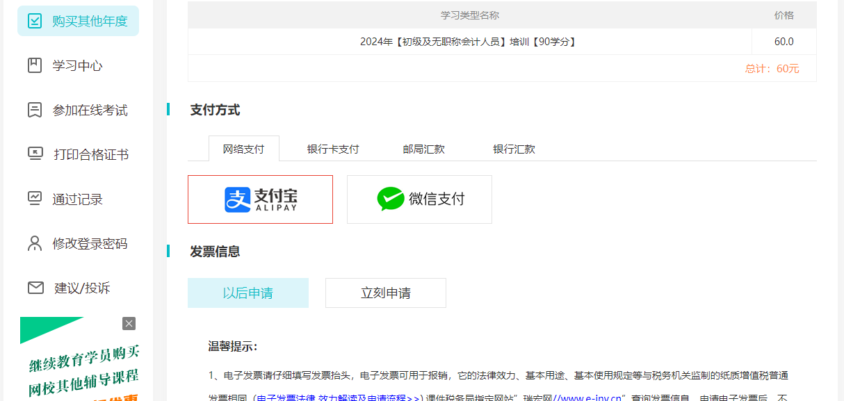
Task: Click the 建议/投诉 envelope icon
Action: tap(35, 288)
